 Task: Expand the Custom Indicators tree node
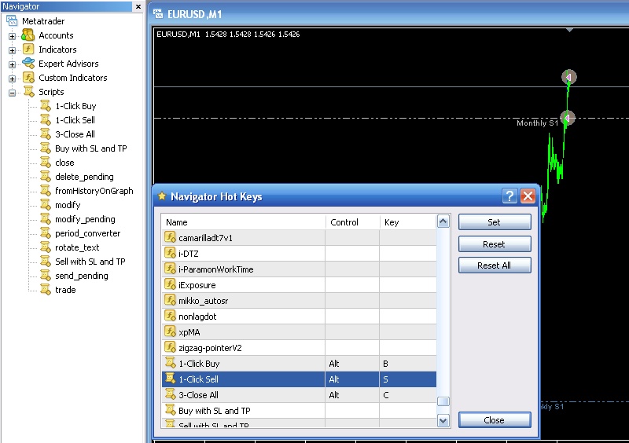(12, 79)
